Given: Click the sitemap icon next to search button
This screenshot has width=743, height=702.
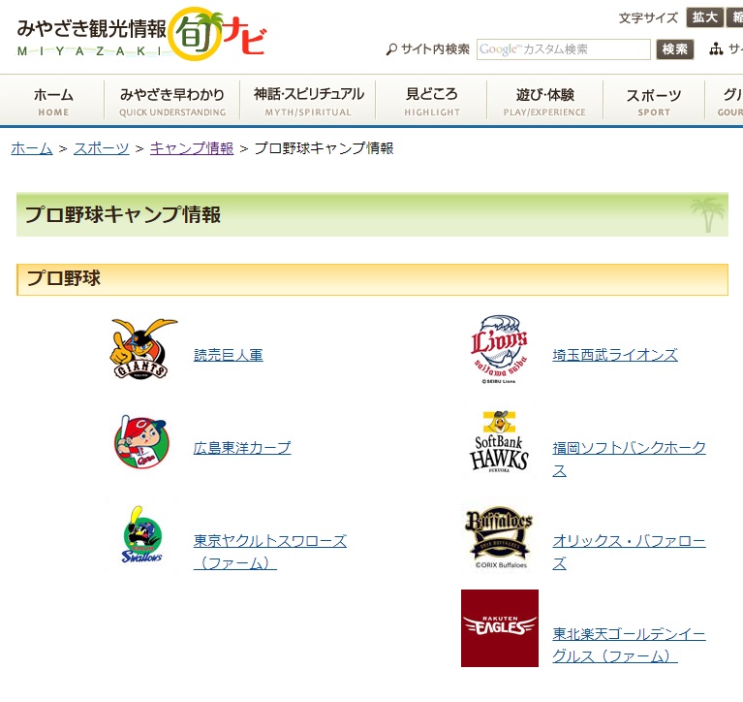Looking at the screenshot, I should (x=716, y=48).
